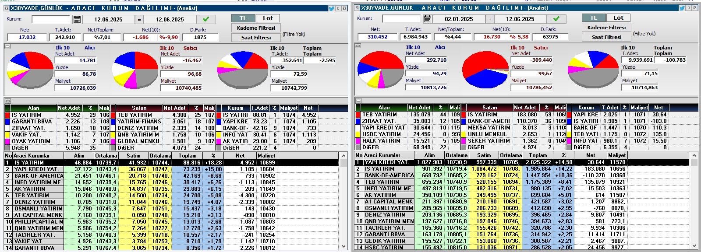Click Net(10) value -1.686
This screenshot has width=701, height=252.
(141, 38)
